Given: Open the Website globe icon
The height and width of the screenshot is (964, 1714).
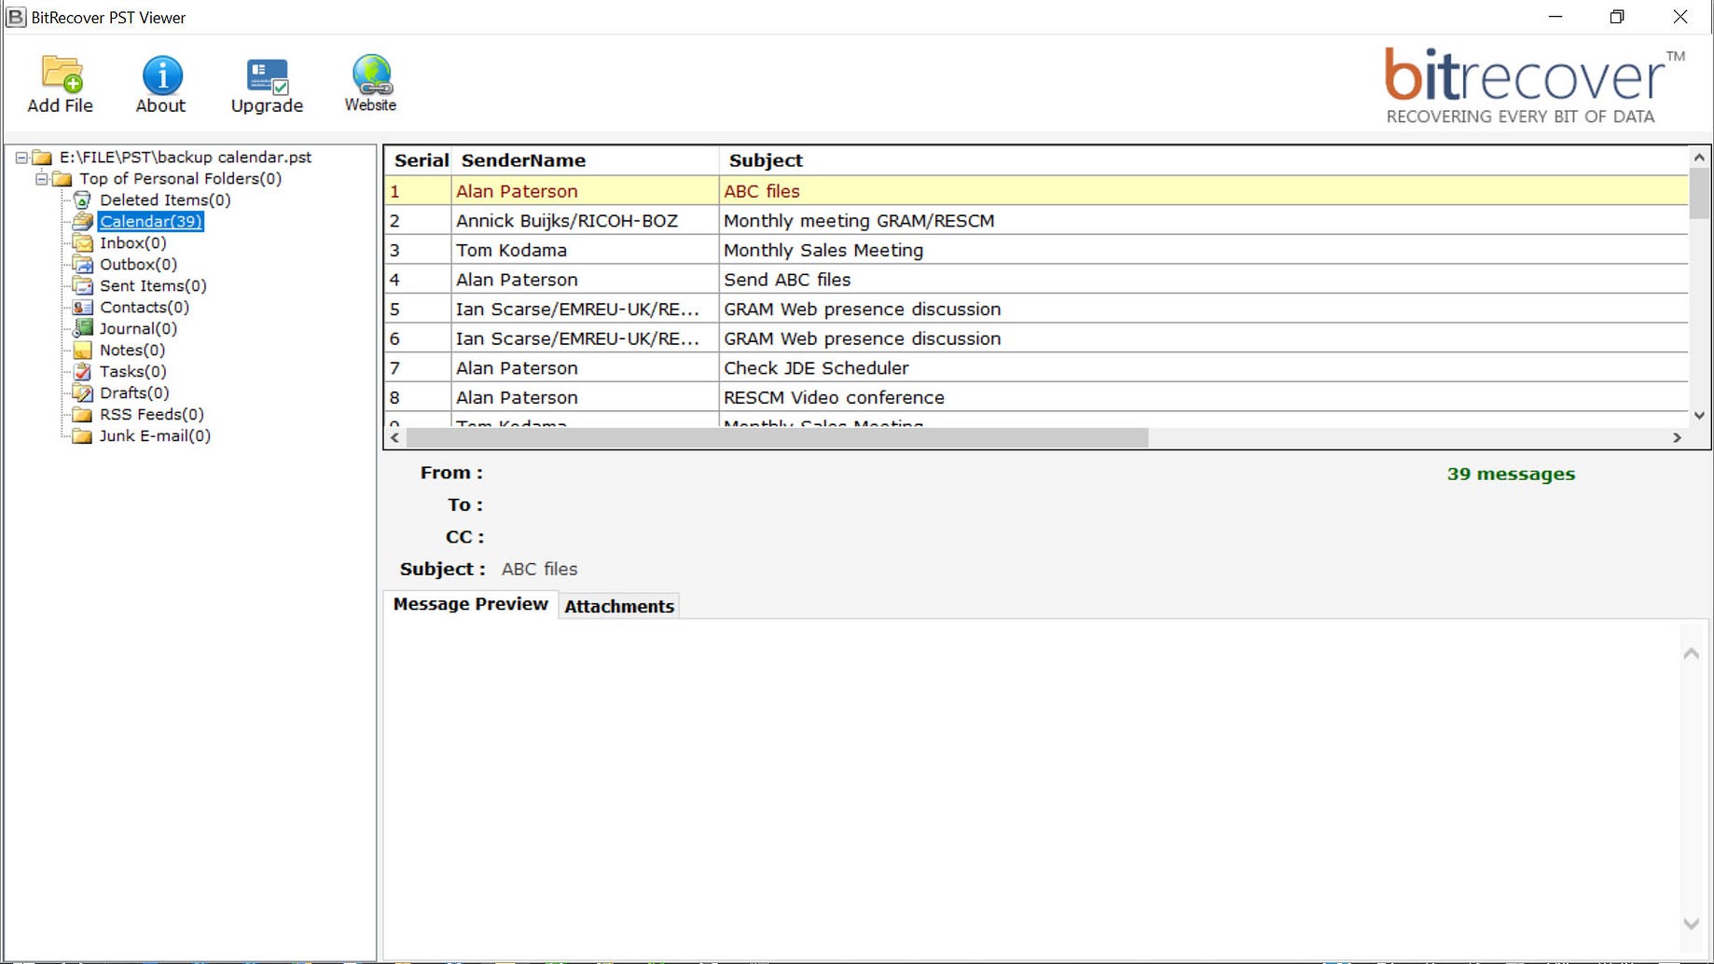Looking at the screenshot, I should click(371, 75).
